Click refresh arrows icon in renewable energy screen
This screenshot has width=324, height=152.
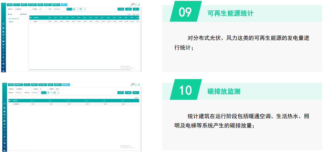139,5
